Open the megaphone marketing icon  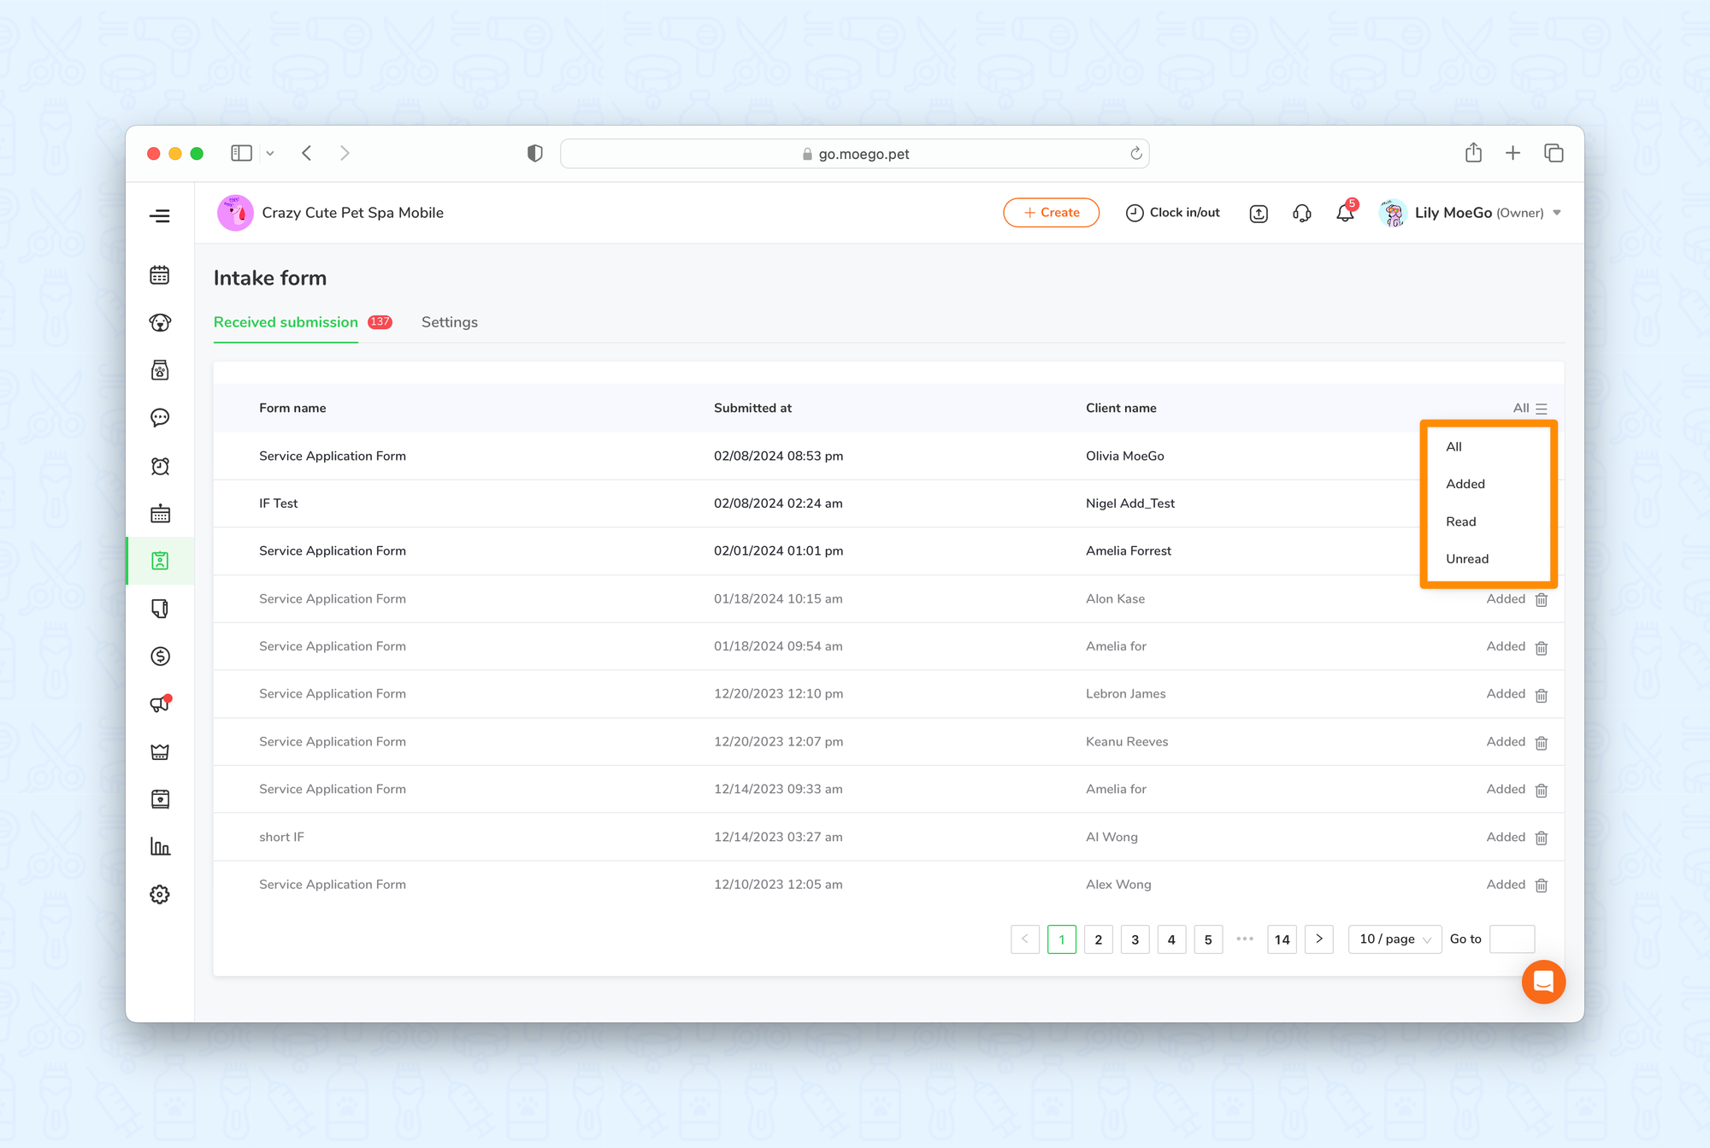pyautogui.click(x=160, y=704)
